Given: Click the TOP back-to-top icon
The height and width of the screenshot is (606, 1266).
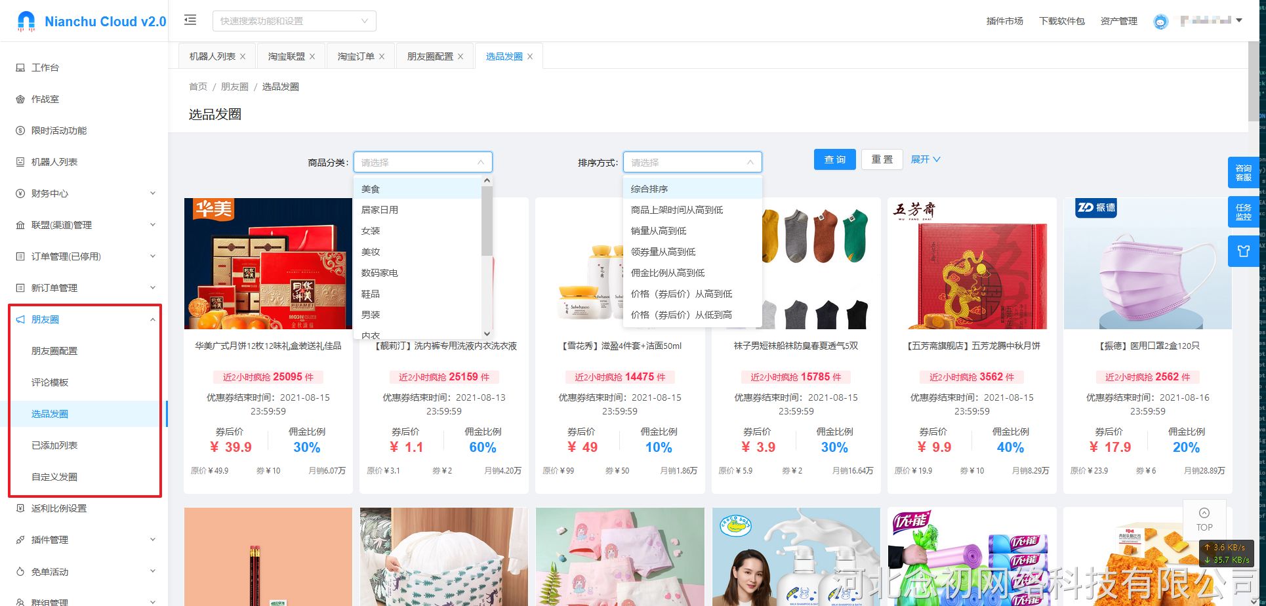Looking at the screenshot, I should [x=1204, y=519].
